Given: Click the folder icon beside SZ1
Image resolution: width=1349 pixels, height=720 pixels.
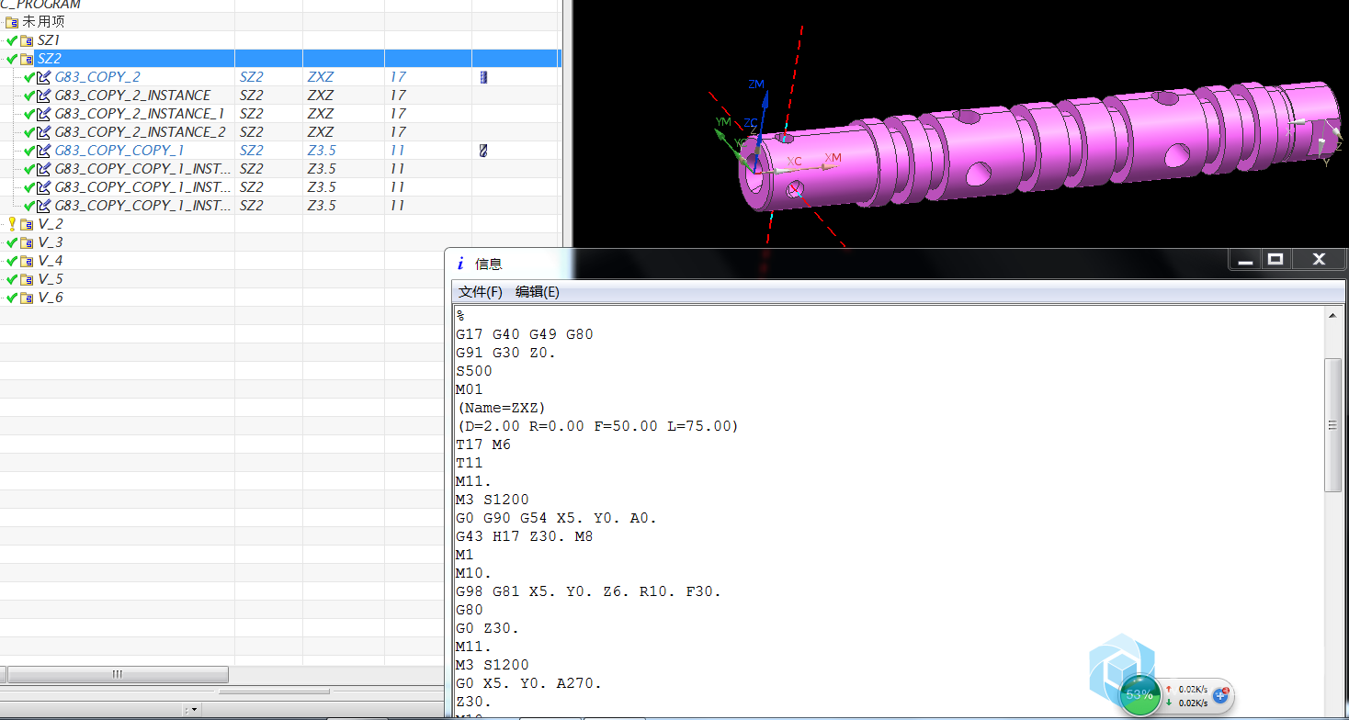Looking at the screenshot, I should point(27,40).
